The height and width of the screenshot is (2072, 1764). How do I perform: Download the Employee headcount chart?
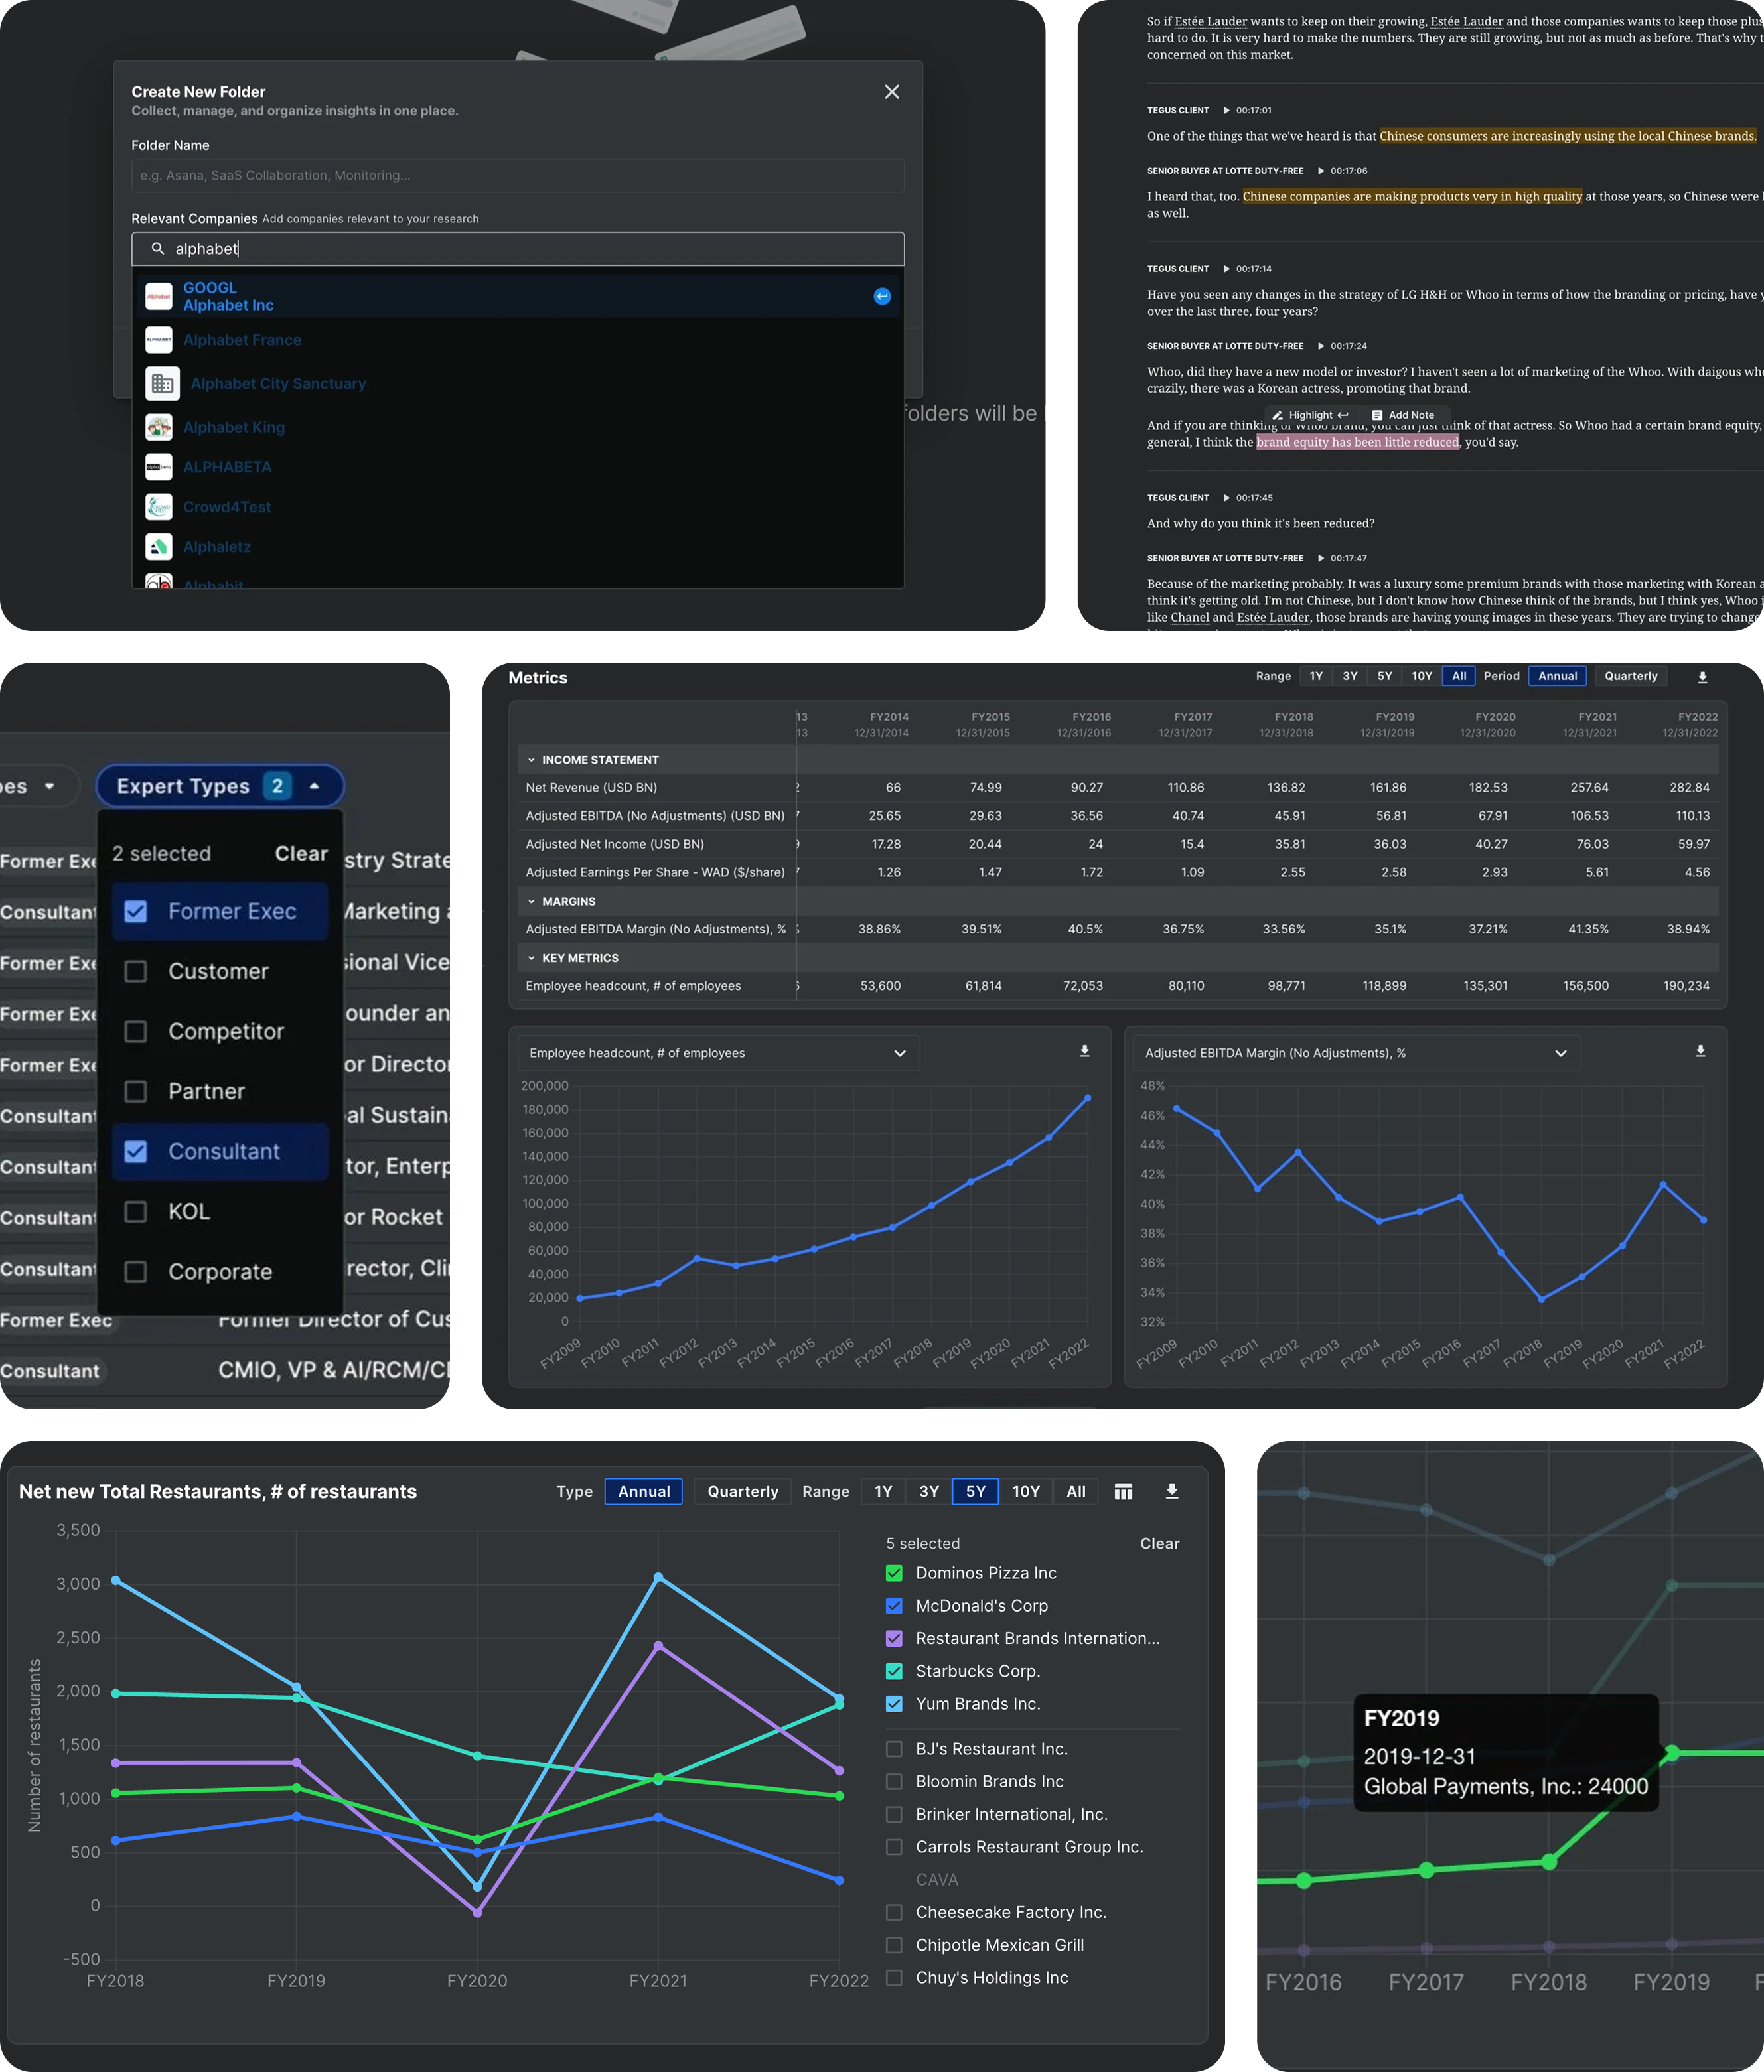click(x=1084, y=1050)
